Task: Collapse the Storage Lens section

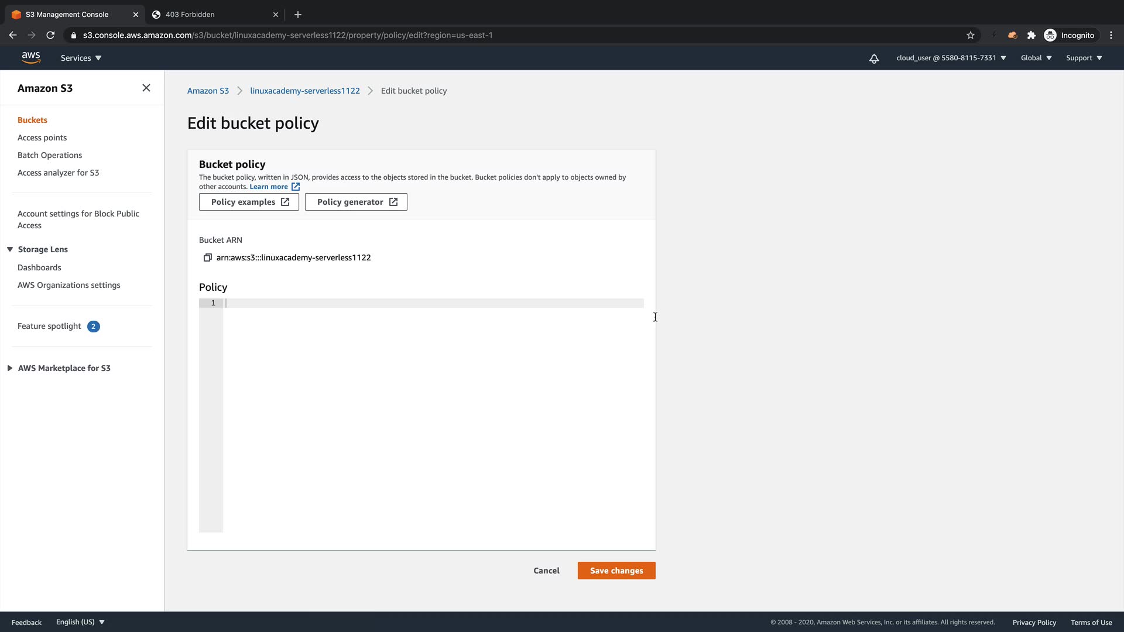Action: [10, 249]
